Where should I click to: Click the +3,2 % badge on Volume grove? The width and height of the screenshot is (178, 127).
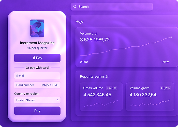(165, 88)
